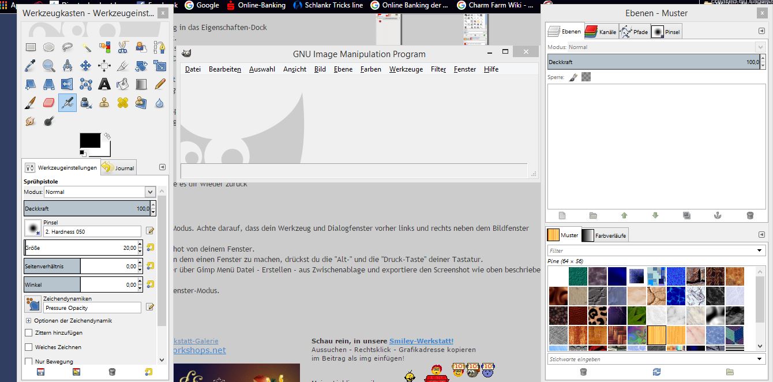Select the Fuzzy Select magic wand tool
The width and height of the screenshot is (773, 382).
coord(86,47)
